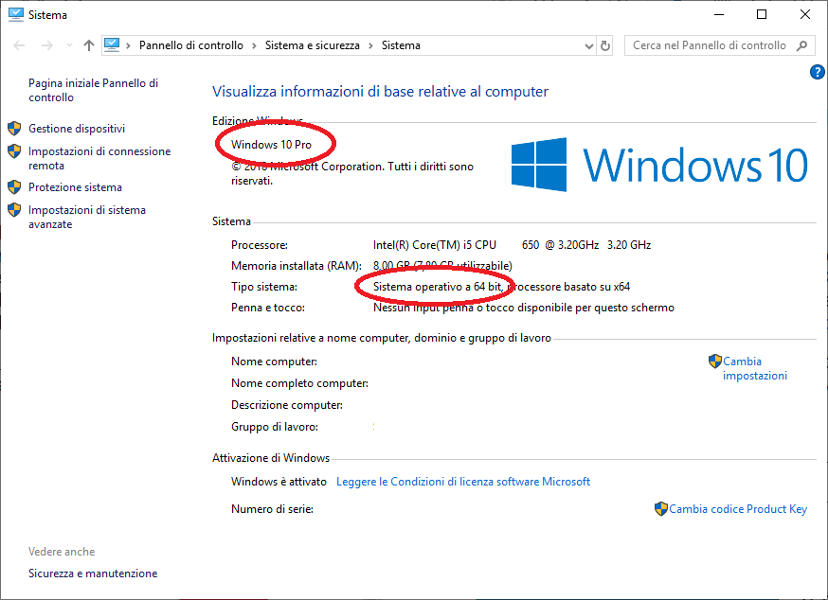
Task: Open Impostazioni di sistema avanzate
Action: pos(86,217)
